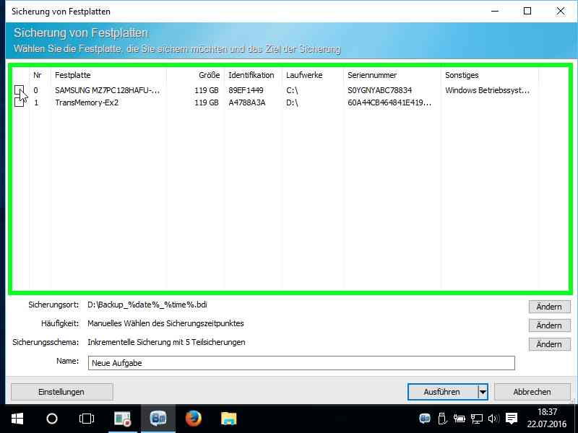Open the Action Center notifications icon

click(x=512, y=419)
